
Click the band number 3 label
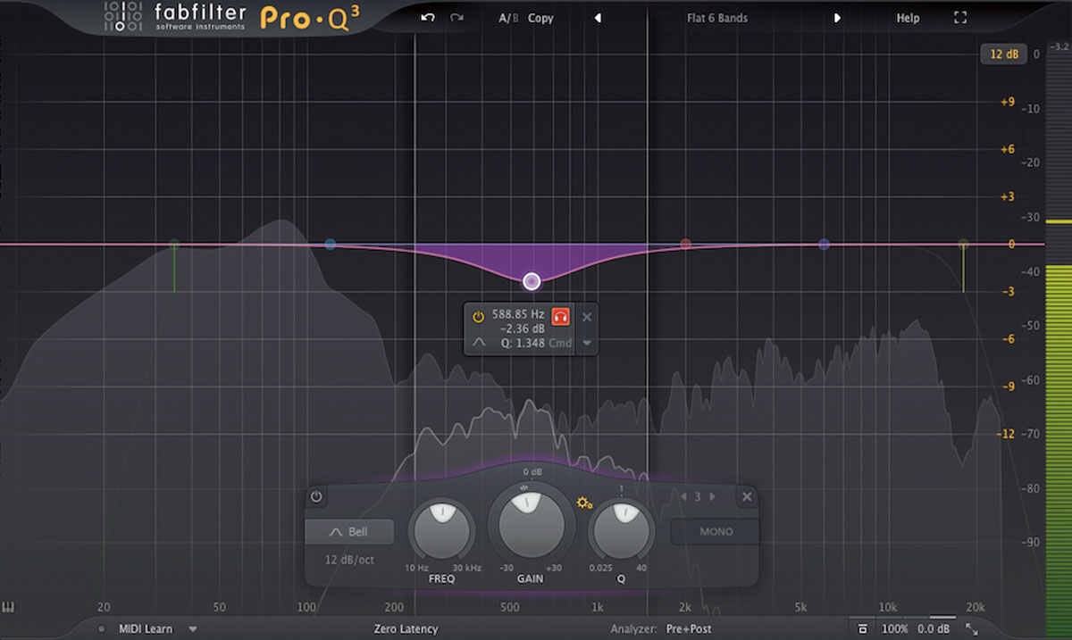coord(698,496)
